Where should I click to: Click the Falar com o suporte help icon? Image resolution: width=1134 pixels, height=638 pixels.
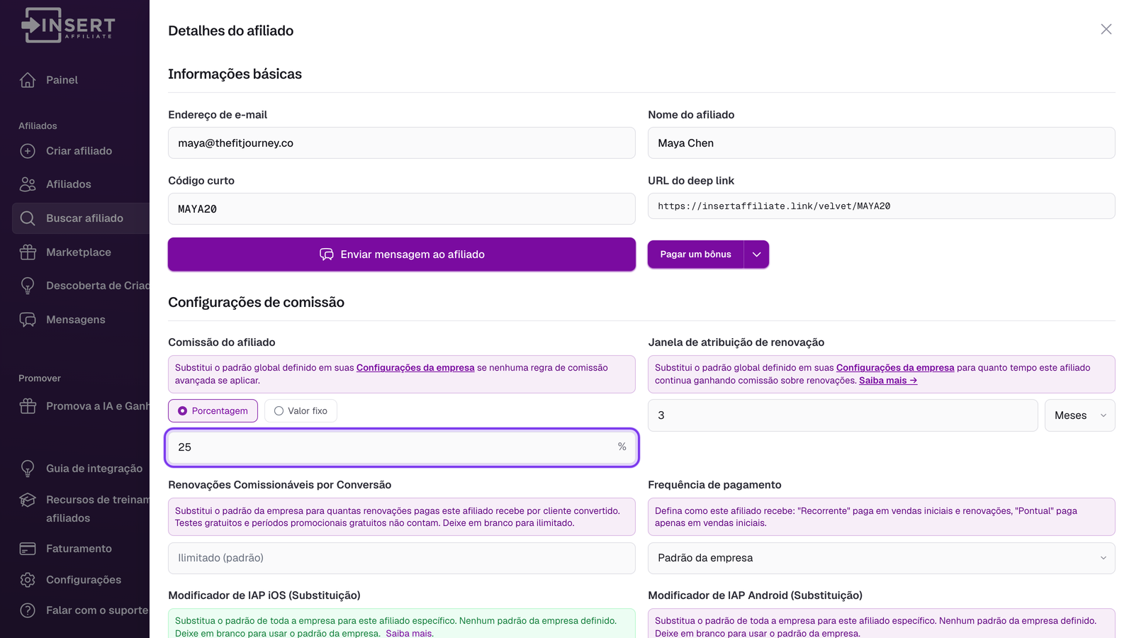click(28, 610)
